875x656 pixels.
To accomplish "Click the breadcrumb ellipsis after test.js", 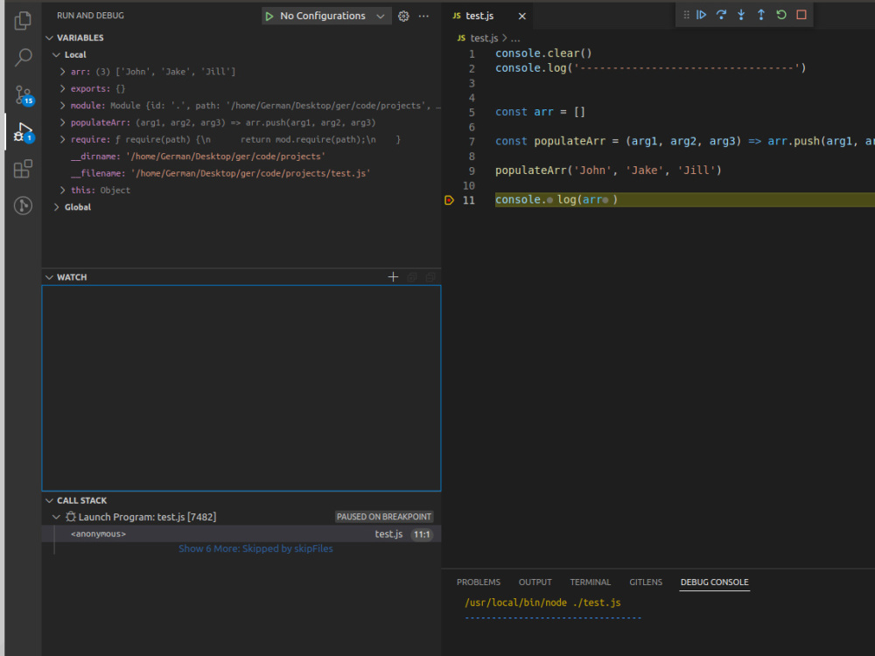I will click(x=515, y=38).
